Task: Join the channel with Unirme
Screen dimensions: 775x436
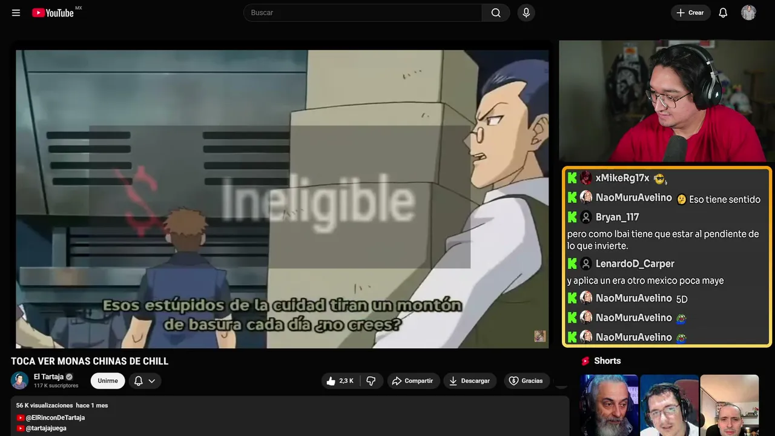Action: 108,381
